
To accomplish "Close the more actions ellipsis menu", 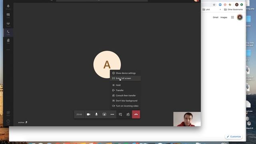I will click(112, 114).
